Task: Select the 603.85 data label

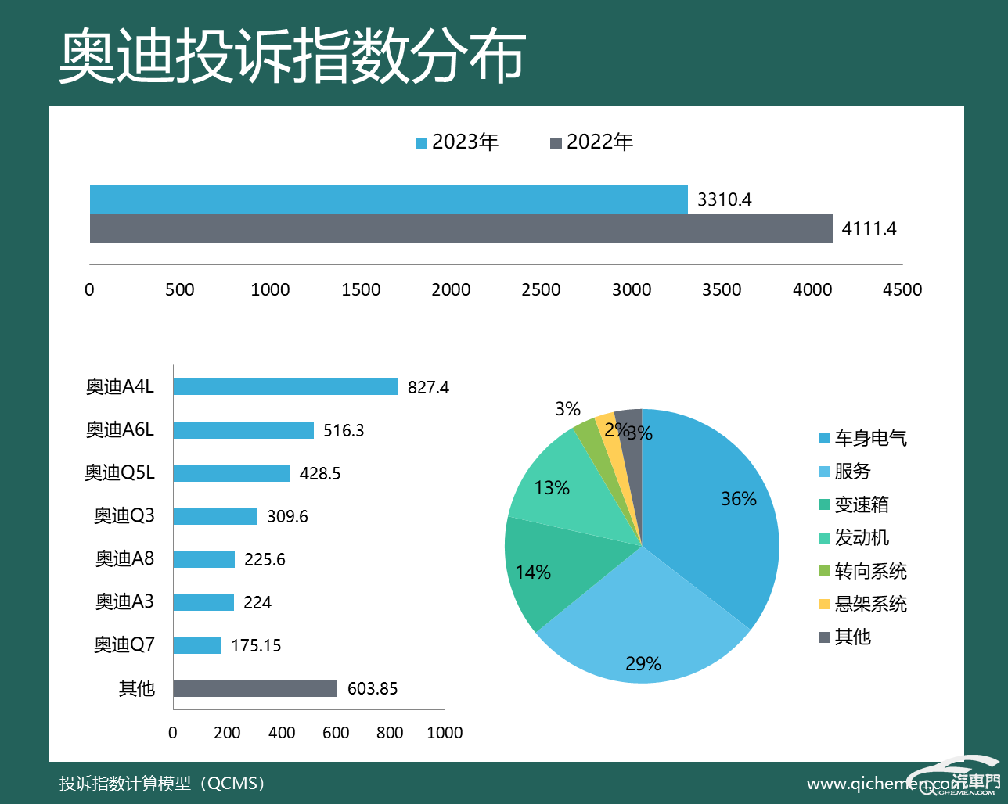Action: coord(373,688)
